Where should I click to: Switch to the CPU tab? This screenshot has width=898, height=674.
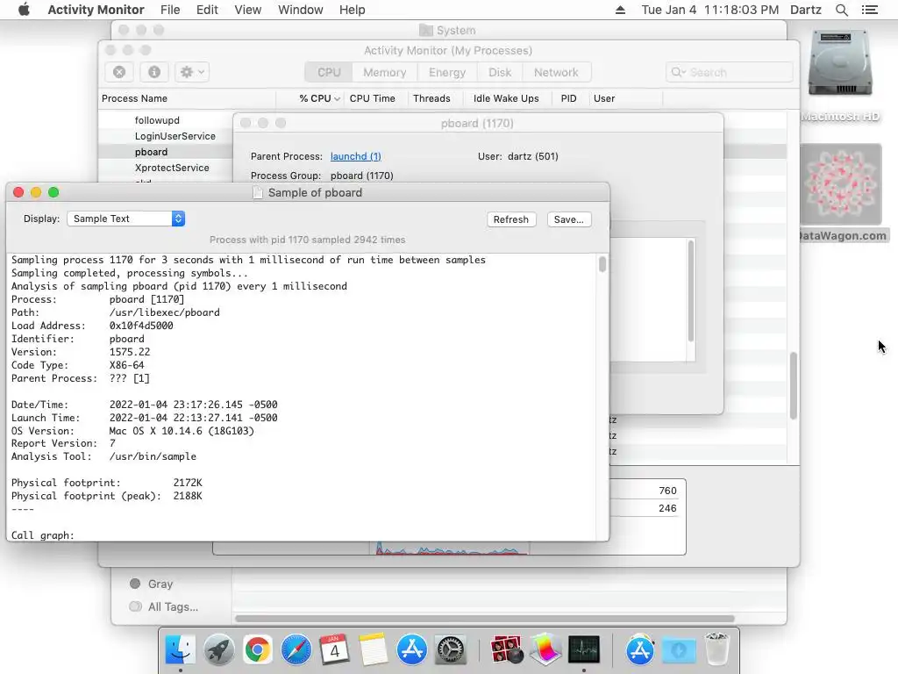pyautogui.click(x=329, y=72)
